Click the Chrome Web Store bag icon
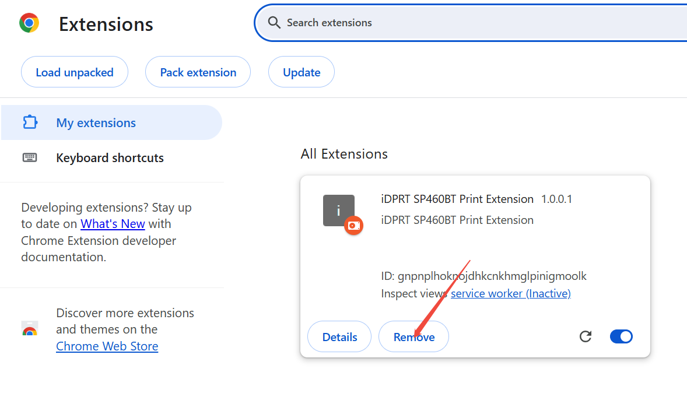Screen dimensions: 687x400 click(30, 329)
